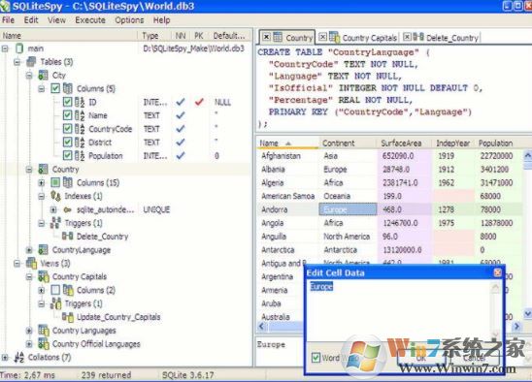Viewport: 532px width, 382px height.
Task: Click the Country Languages view icon
Action: 44,331
